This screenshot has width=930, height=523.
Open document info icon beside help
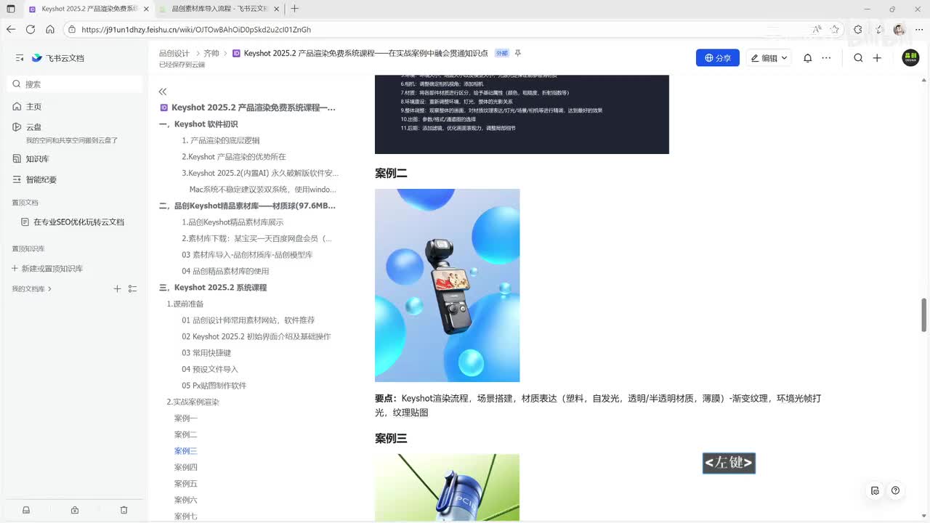(x=875, y=490)
